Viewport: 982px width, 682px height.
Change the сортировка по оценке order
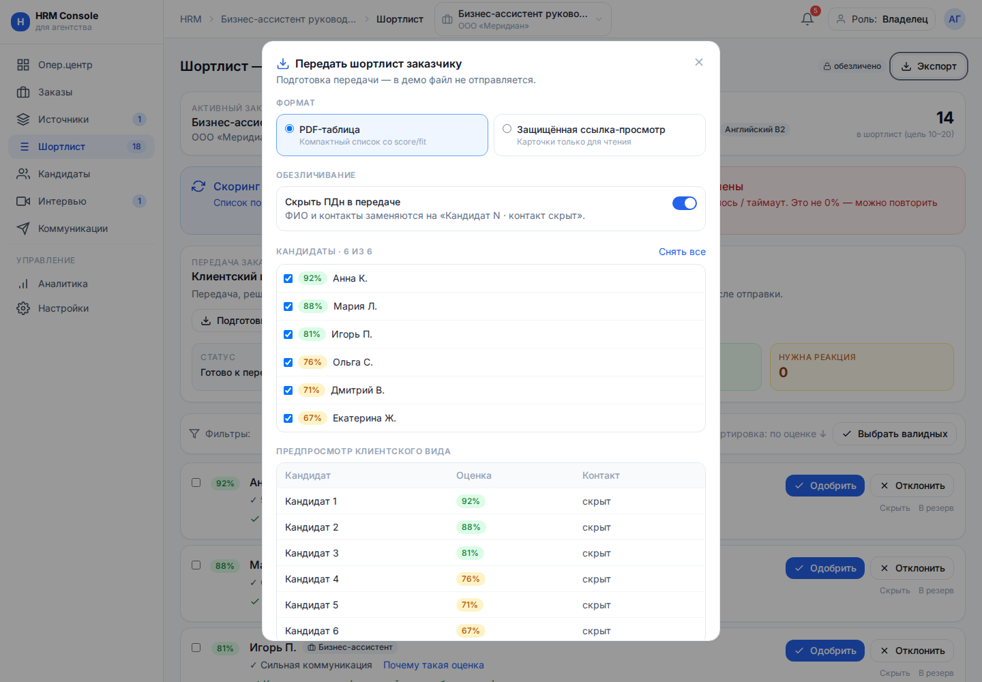point(773,434)
